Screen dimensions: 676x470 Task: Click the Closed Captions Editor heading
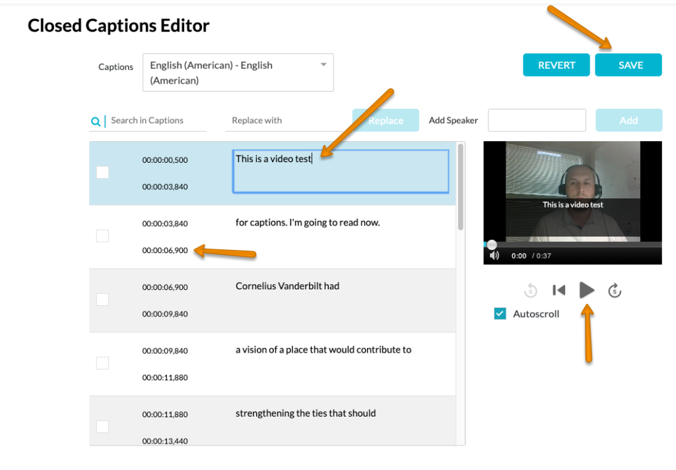point(118,25)
